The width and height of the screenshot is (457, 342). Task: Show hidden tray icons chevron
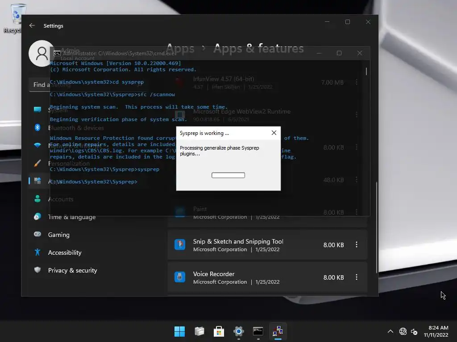click(390, 331)
